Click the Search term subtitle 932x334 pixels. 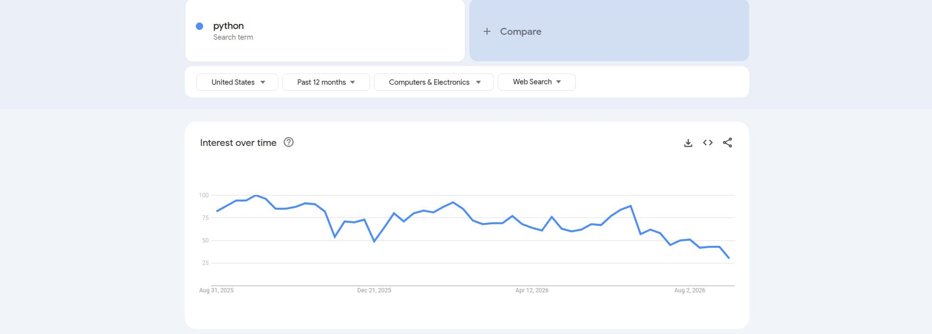tap(233, 37)
